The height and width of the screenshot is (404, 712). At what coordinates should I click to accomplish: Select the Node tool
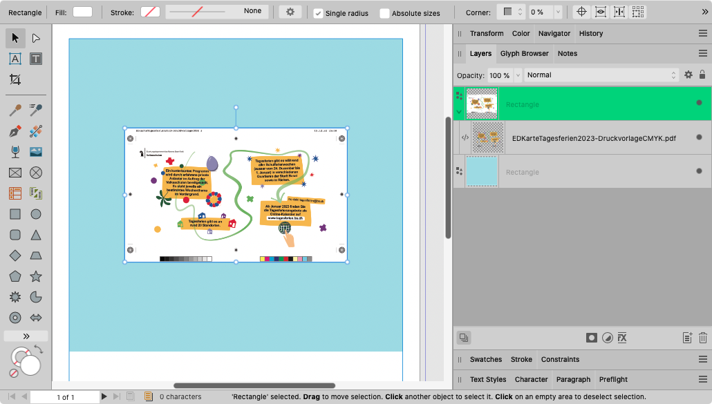[36, 38]
